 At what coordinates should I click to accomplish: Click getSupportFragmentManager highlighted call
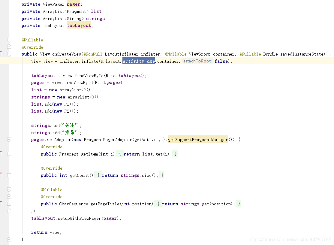[198, 140]
